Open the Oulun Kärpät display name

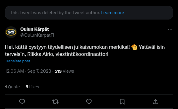tap(34, 29)
